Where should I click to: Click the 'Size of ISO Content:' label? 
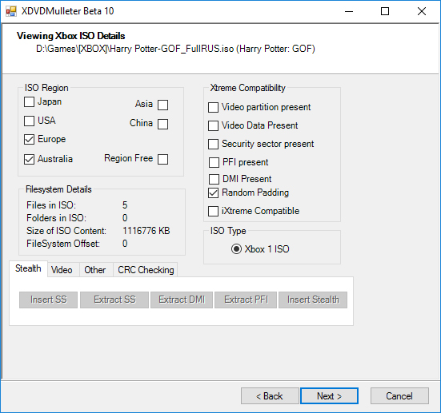click(66, 231)
